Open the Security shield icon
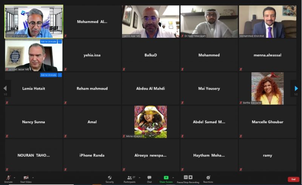This screenshot has height=185, width=302. coord(109,177)
